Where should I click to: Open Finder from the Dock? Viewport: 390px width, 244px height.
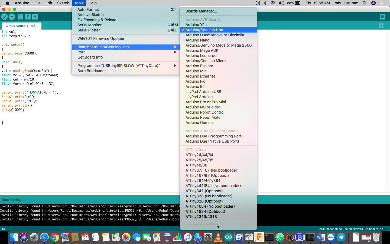click(x=14, y=237)
